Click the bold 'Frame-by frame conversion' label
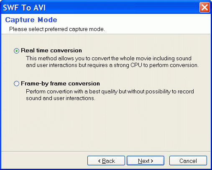 60,83
